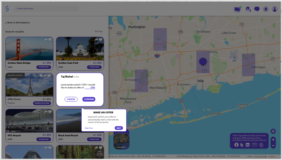Open the Golden Gate Park photo
Screen dimensions: 282x160
click(x=80, y=49)
